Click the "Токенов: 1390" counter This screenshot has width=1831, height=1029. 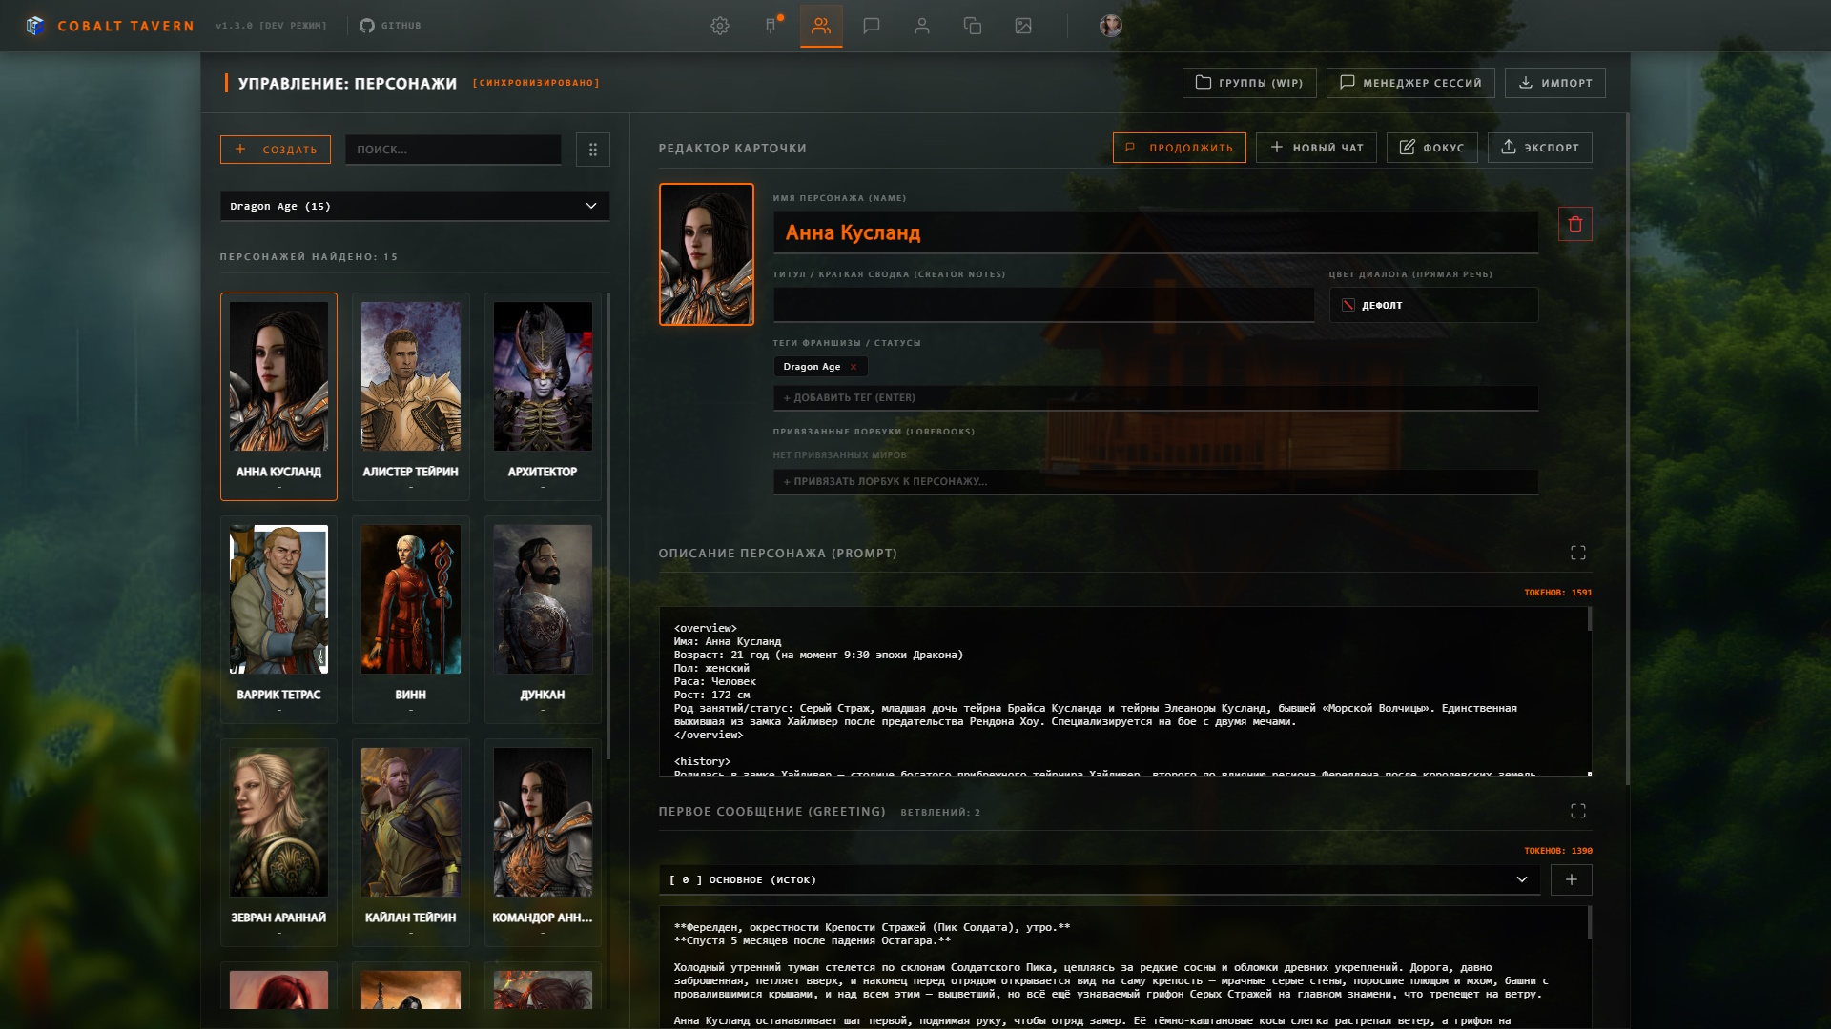[1558, 851]
